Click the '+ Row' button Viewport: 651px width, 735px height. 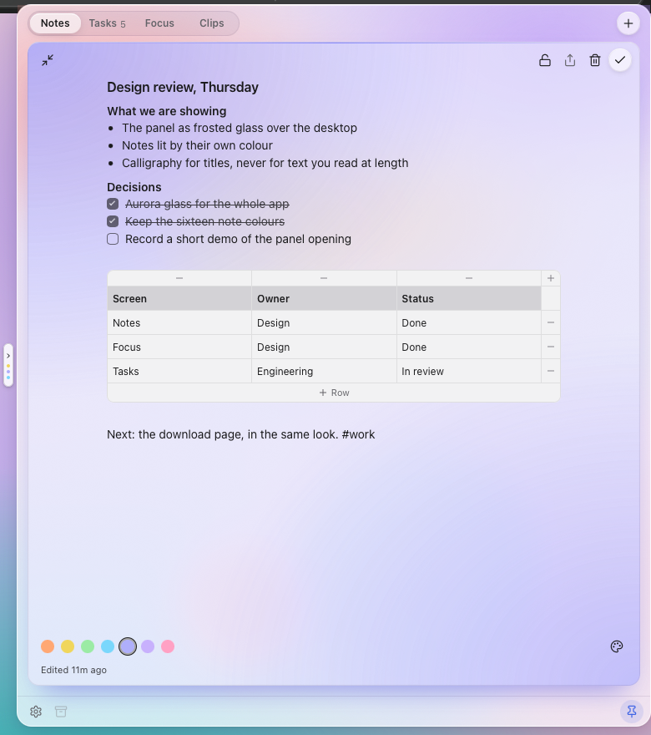point(334,393)
